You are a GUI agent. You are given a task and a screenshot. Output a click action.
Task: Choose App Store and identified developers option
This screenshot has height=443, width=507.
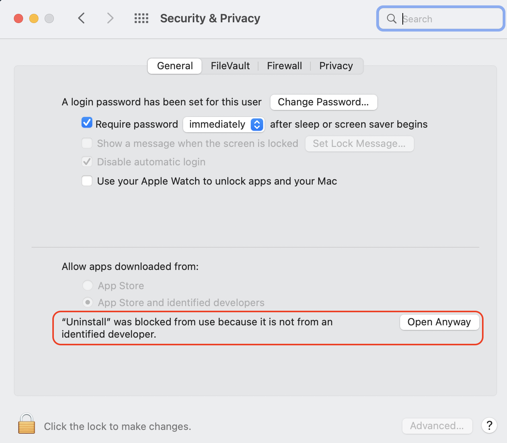88,302
